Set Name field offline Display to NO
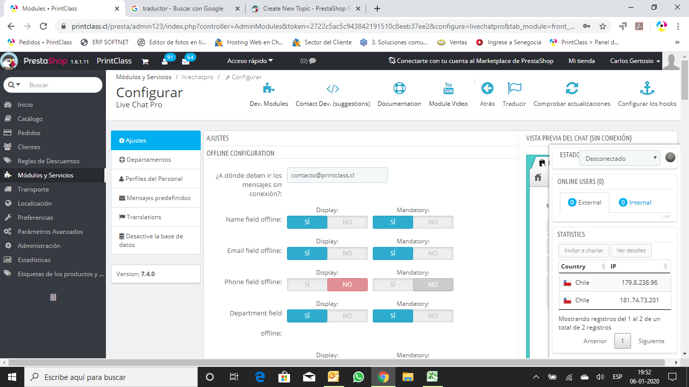This screenshot has height=387, width=689. coord(348,222)
